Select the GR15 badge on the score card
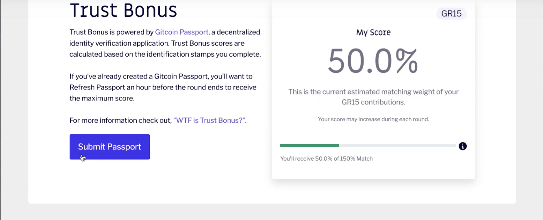Screen dimensions: 543x220 tap(451, 13)
